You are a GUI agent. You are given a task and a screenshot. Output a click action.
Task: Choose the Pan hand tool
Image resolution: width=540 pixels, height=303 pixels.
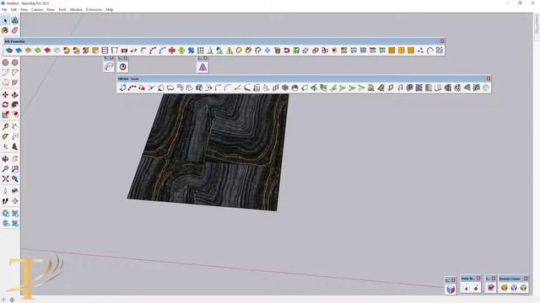[15, 159]
